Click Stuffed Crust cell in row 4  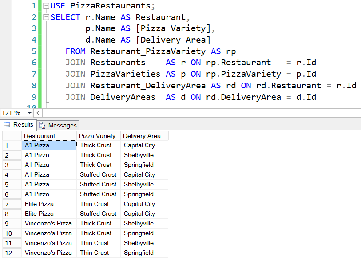[x=99, y=175]
